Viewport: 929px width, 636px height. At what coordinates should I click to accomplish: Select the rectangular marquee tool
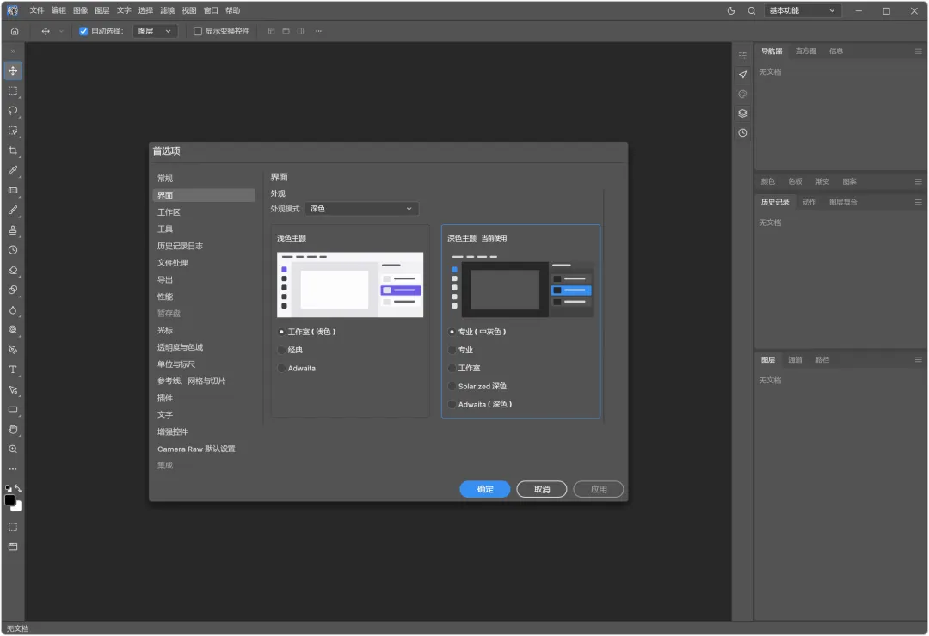13,90
